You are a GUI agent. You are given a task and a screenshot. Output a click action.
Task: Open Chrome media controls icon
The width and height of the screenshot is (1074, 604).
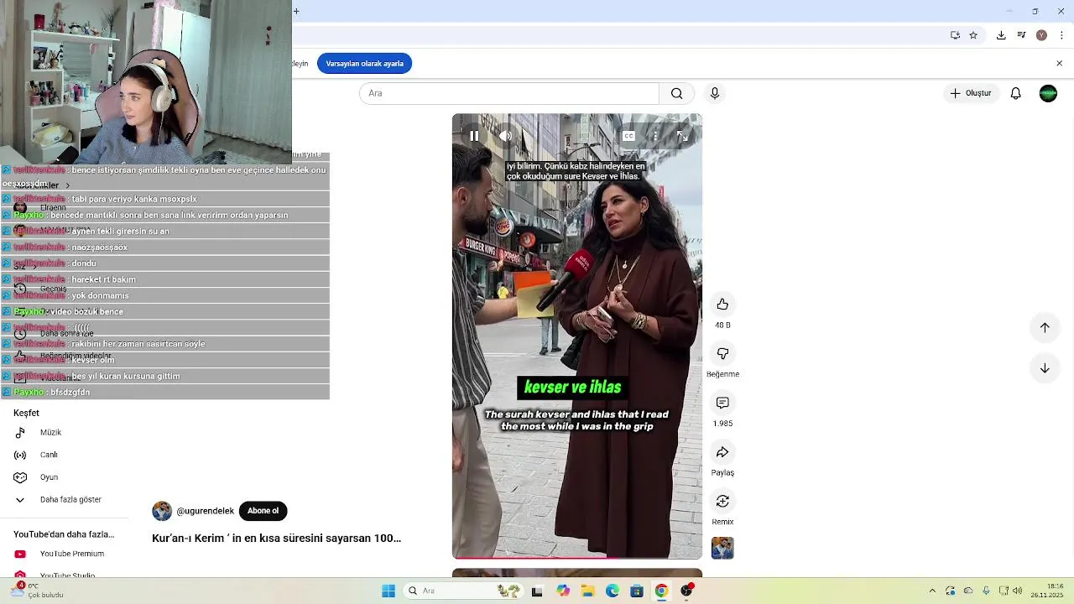click(1021, 35)
